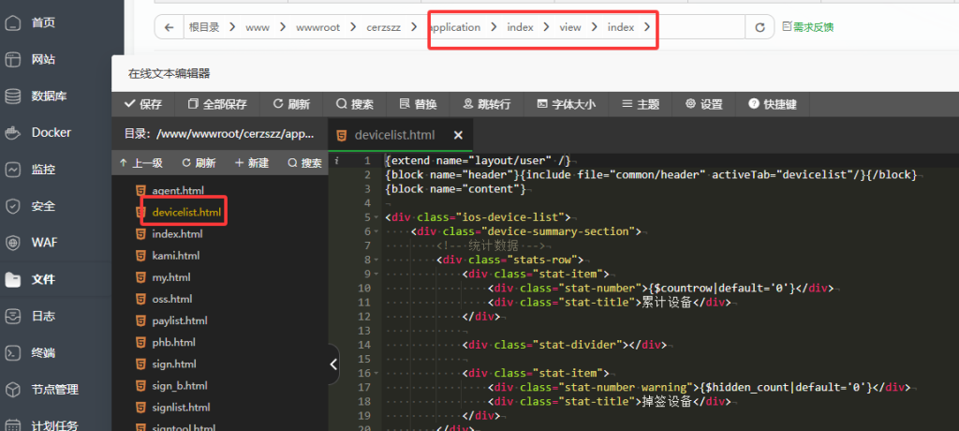Screen dimensions: 959x431
Task: Click 全部保存 to save all files
Action: pyautogui.click(x=217, y=104)
